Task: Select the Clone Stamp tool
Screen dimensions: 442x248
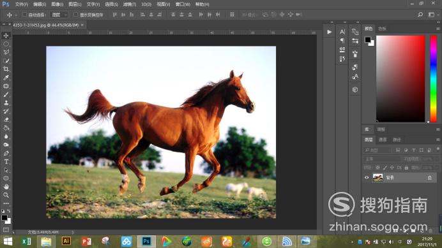Action: [x=6, y=103]
